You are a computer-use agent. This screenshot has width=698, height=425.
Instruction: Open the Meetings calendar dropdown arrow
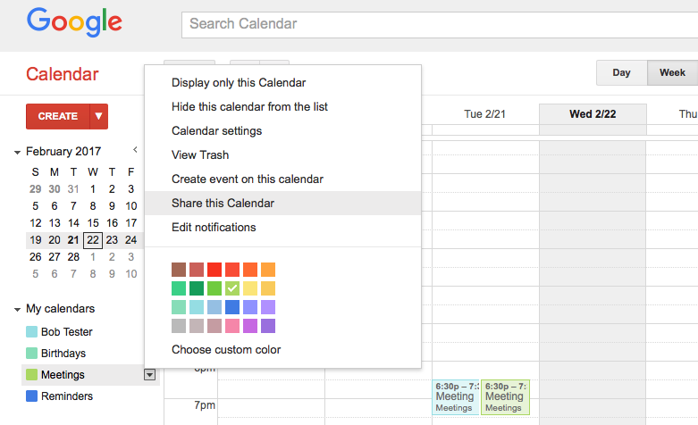point(149,375)
